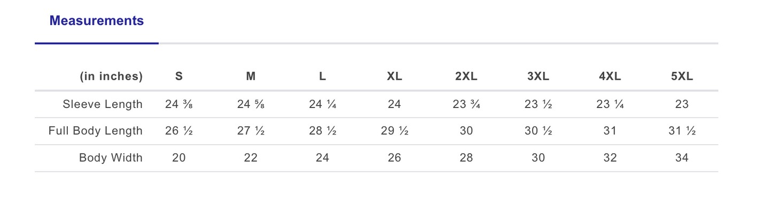This screenshot has width=772, height=216.
Task: Click the L size column header
Action: coord(322,77)
